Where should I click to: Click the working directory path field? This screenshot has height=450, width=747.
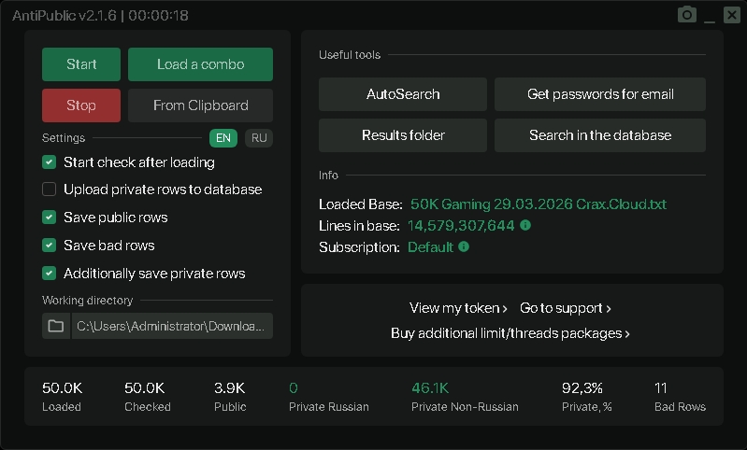pyautogui.click(x=173, y=326)
